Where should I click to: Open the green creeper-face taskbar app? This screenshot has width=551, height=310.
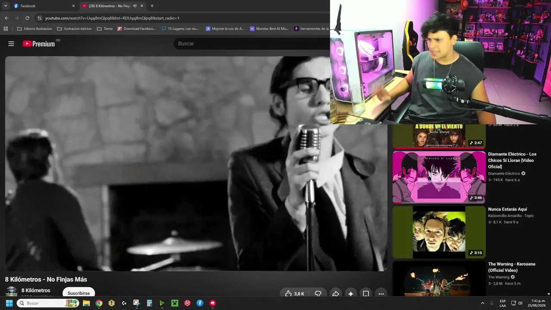pos(175,303)
